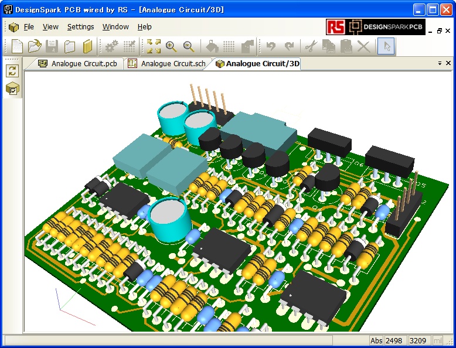Refresh the 3D view with the sidebar arrows icon
Image resolution: width=456 pixels, height=348 pixels.
[x=12, y=71]
